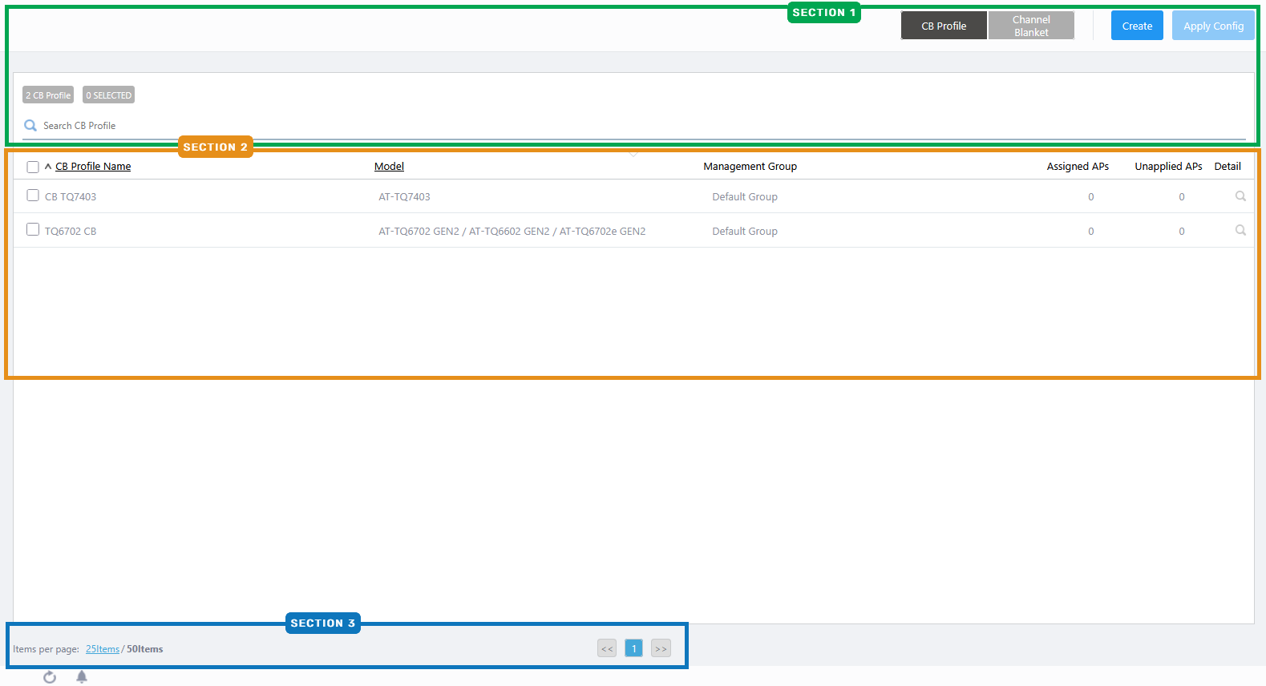Image resolution: width=1266 pixels, height=686 pixels.
Task: Sort the list by Model column
Action: [x=389, y=167]
